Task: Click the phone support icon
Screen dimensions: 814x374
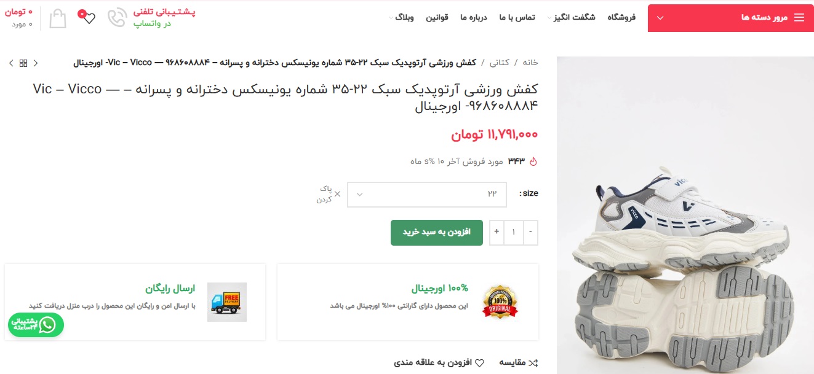Action: point(117,18)
